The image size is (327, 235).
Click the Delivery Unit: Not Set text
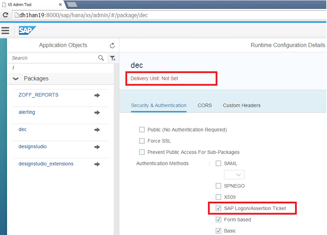(x=155, y=78)
